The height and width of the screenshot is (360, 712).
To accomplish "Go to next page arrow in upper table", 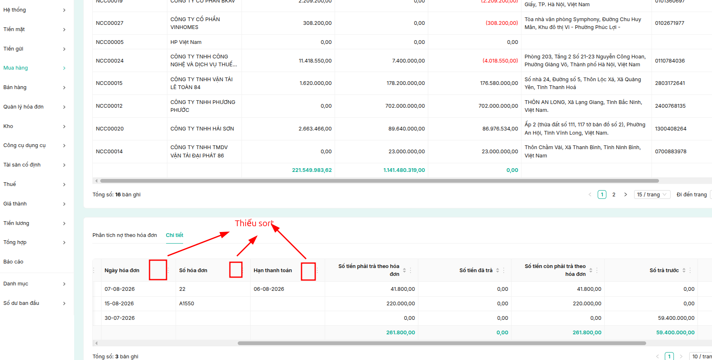I will [x=625, y=195].
